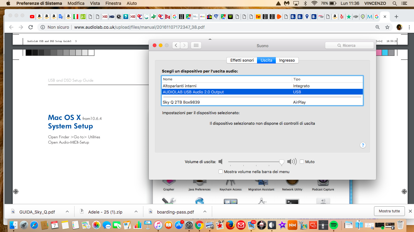Viewport: 414px width, 232px height.
Task: Open the Aiuto menu
Action: [x=132, y=3]
